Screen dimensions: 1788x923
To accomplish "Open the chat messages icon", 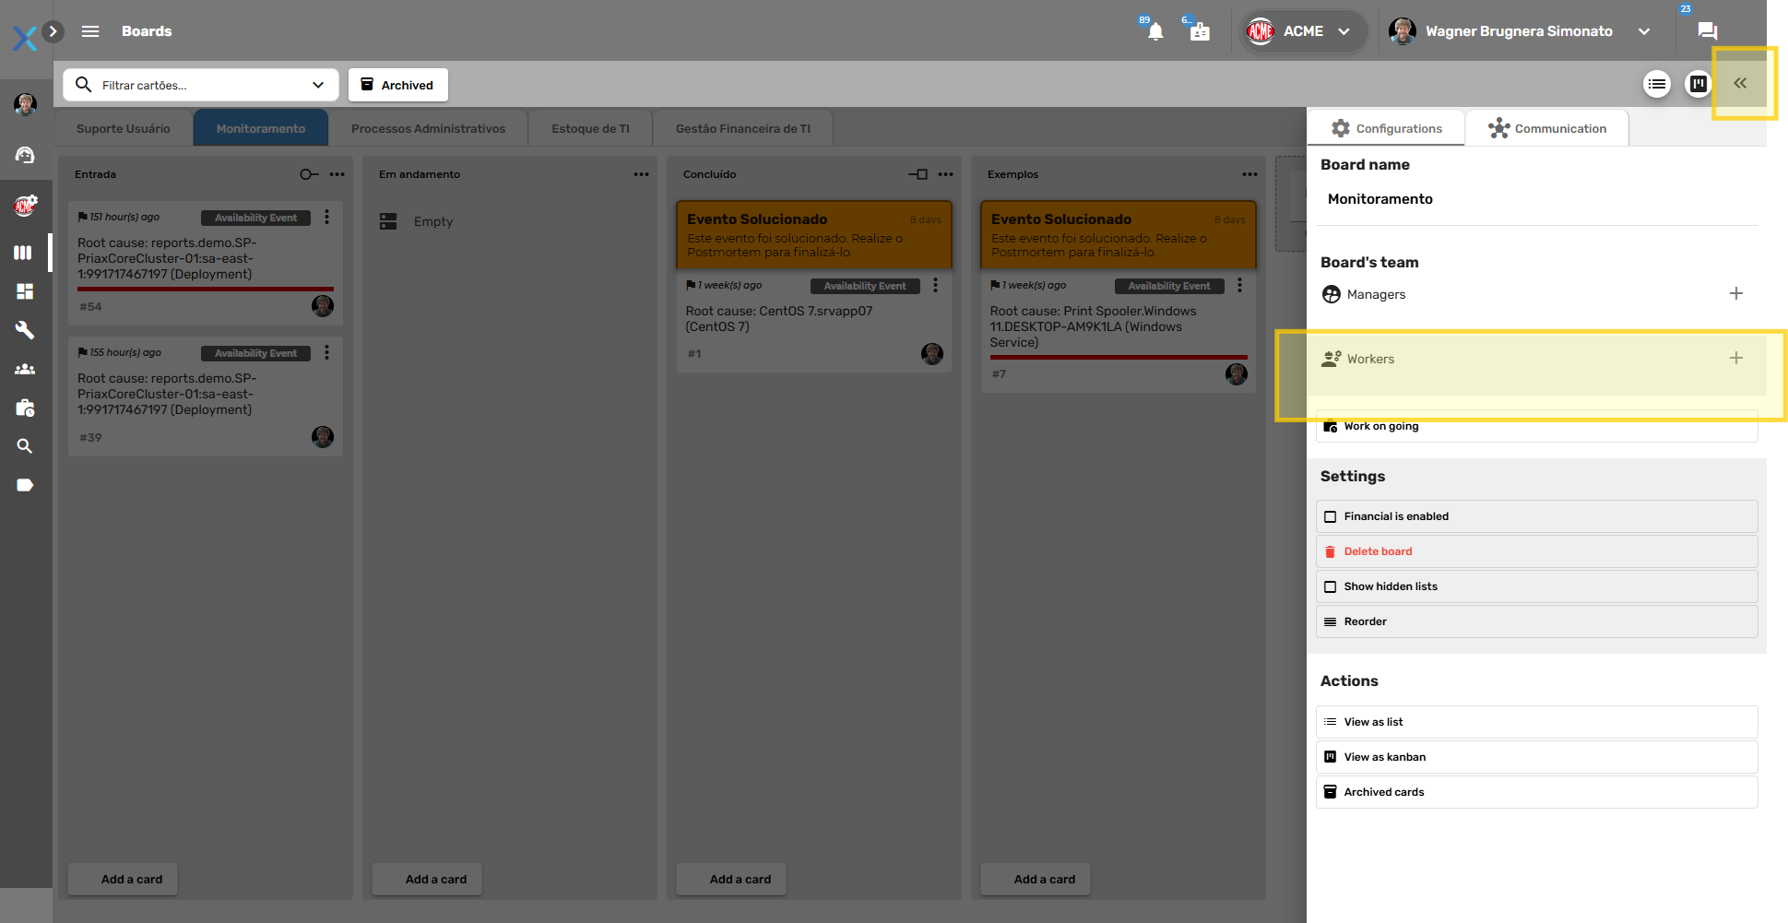I will click(1707, 31).
